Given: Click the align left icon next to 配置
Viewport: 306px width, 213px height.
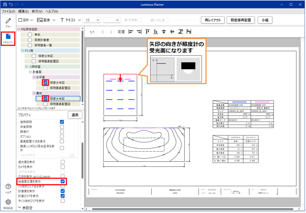Looking at the screenshot, I should (x=130, y=32).
